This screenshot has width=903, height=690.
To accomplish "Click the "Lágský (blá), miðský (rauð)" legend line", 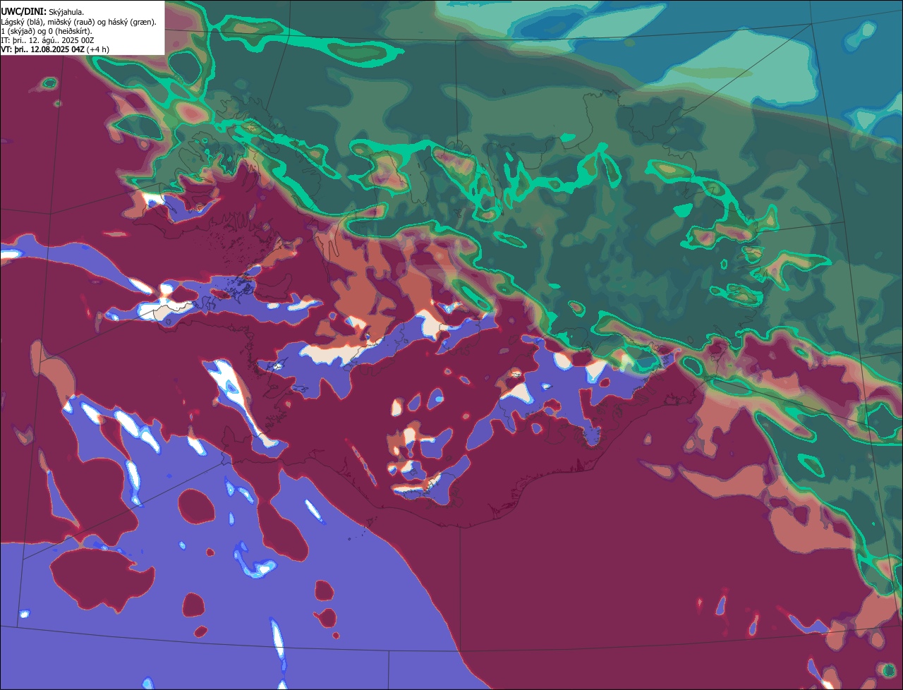I will [x=79, y=22].
